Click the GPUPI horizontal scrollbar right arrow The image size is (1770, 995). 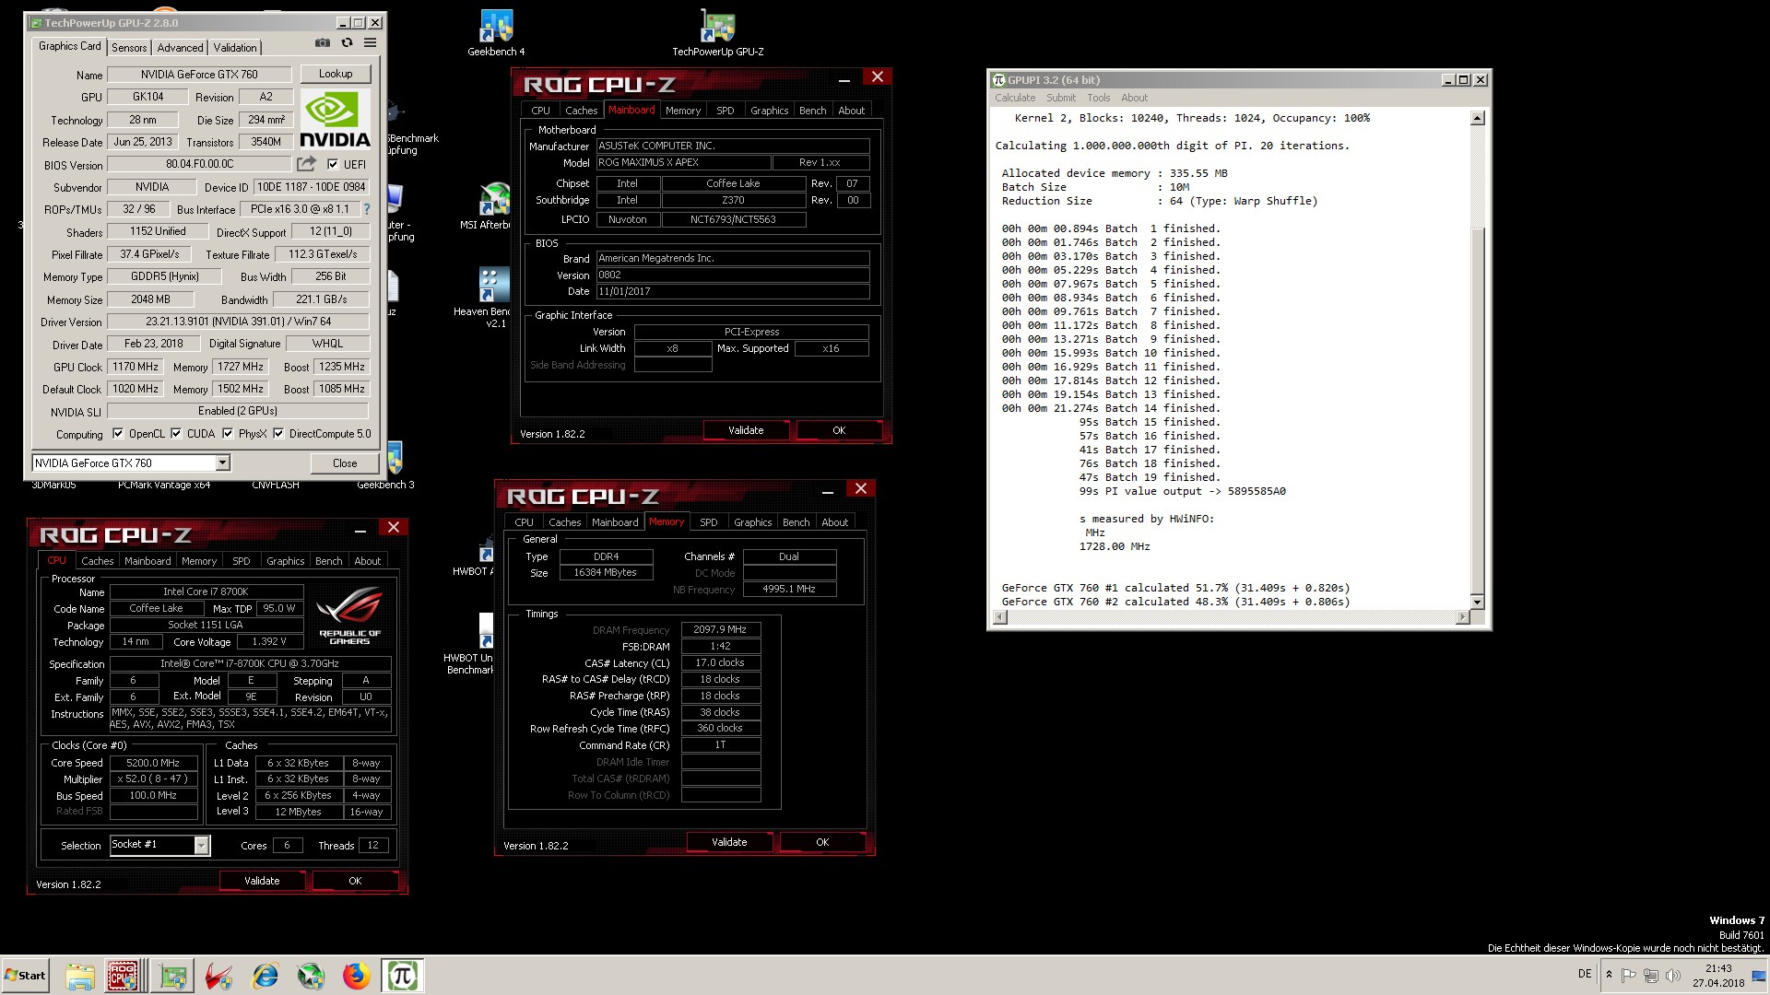pos(1462,617)
